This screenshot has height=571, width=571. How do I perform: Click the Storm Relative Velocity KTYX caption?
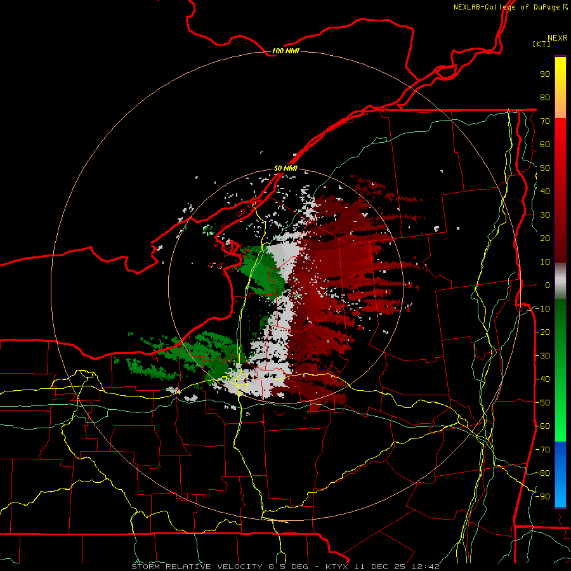[285, 567]
